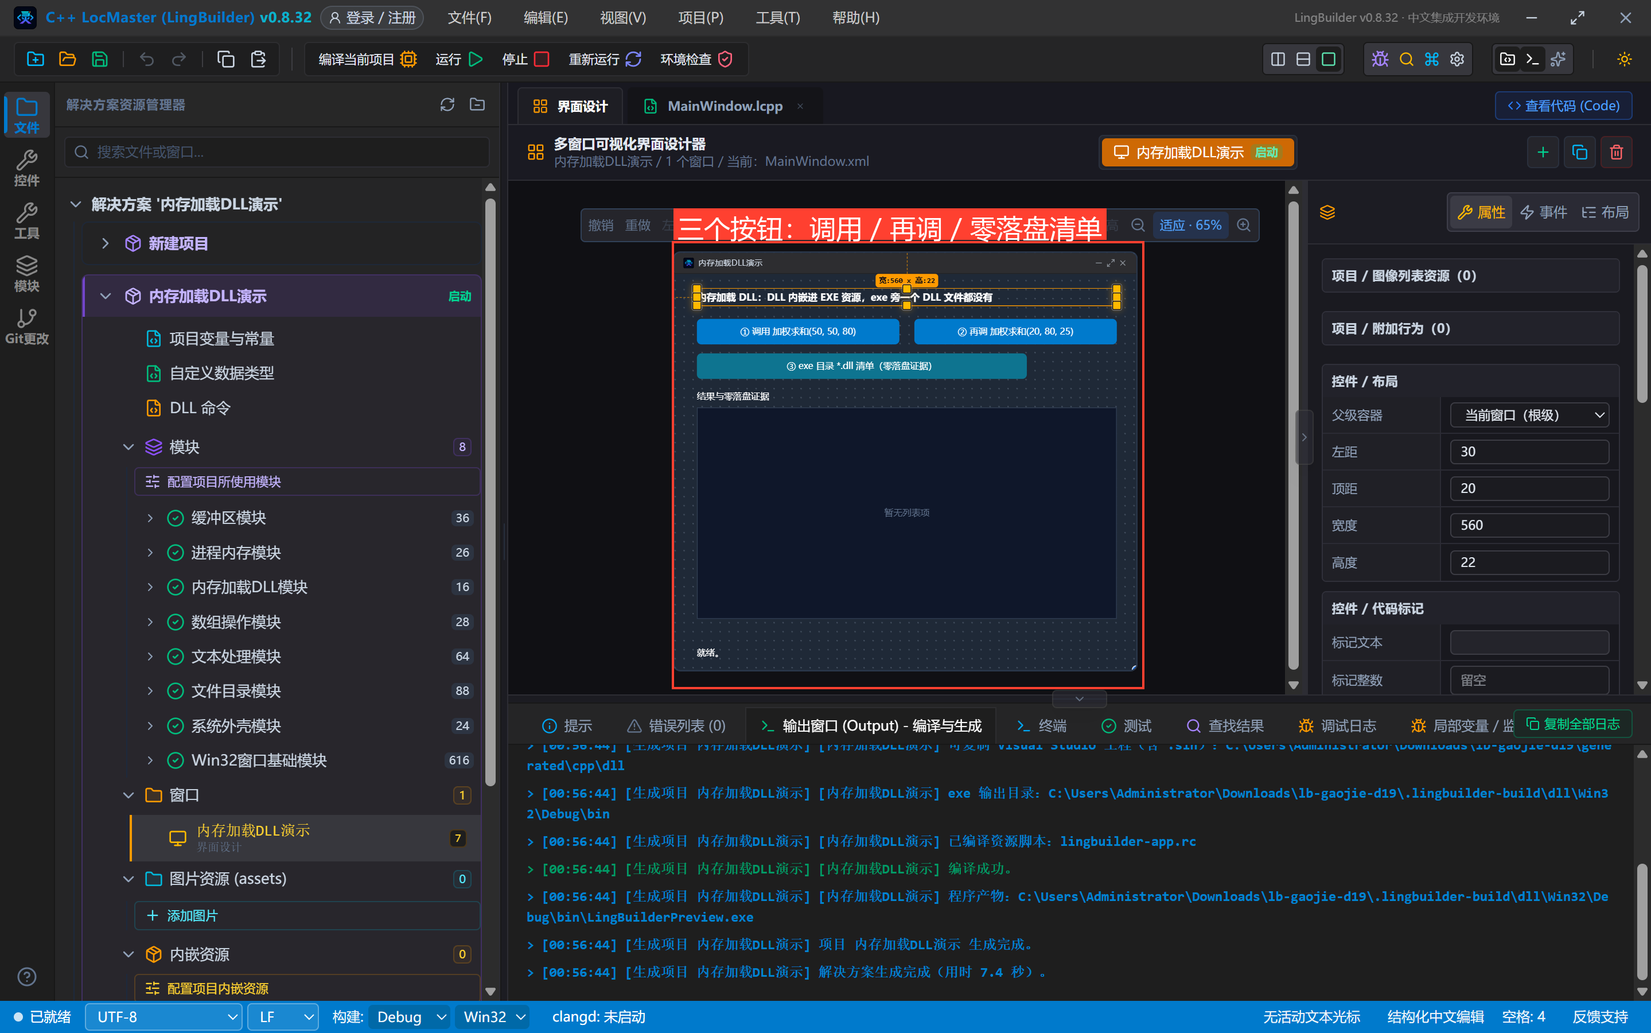1651x1033 pixels.
Task: Click the undo arrow icon
Action: tap(146, 60)
